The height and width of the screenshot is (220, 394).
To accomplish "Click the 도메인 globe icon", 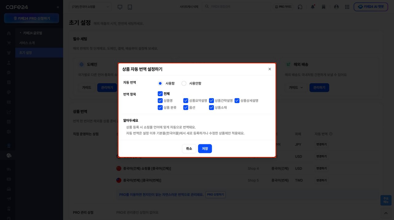I will point(82,65).
